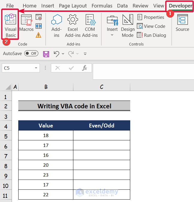Open COM Add-ins dialog
The height and width of the screenshot is (202, 194).
click(x=90, y=26)
